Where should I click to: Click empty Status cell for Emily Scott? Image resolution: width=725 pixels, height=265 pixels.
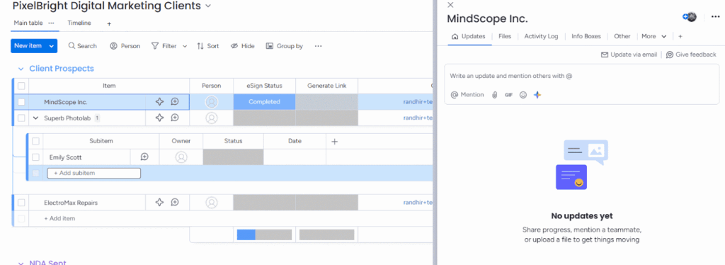pyautogui.click(x=233, y=157)
